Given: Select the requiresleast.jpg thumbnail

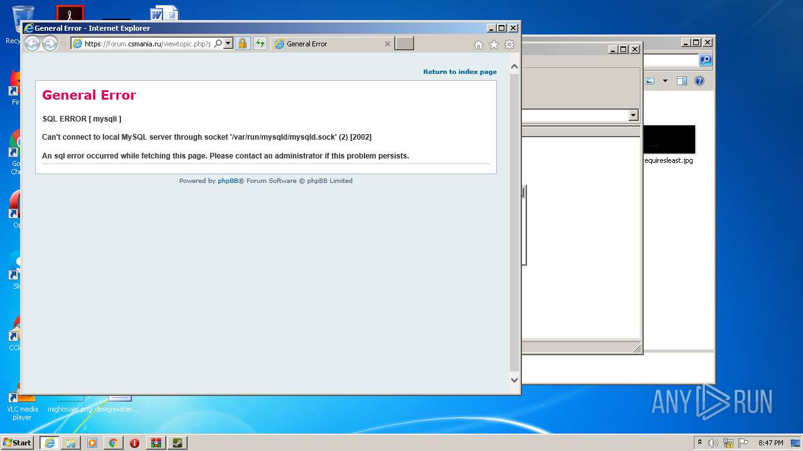Looking at the screenshot, I should (669, 139).
